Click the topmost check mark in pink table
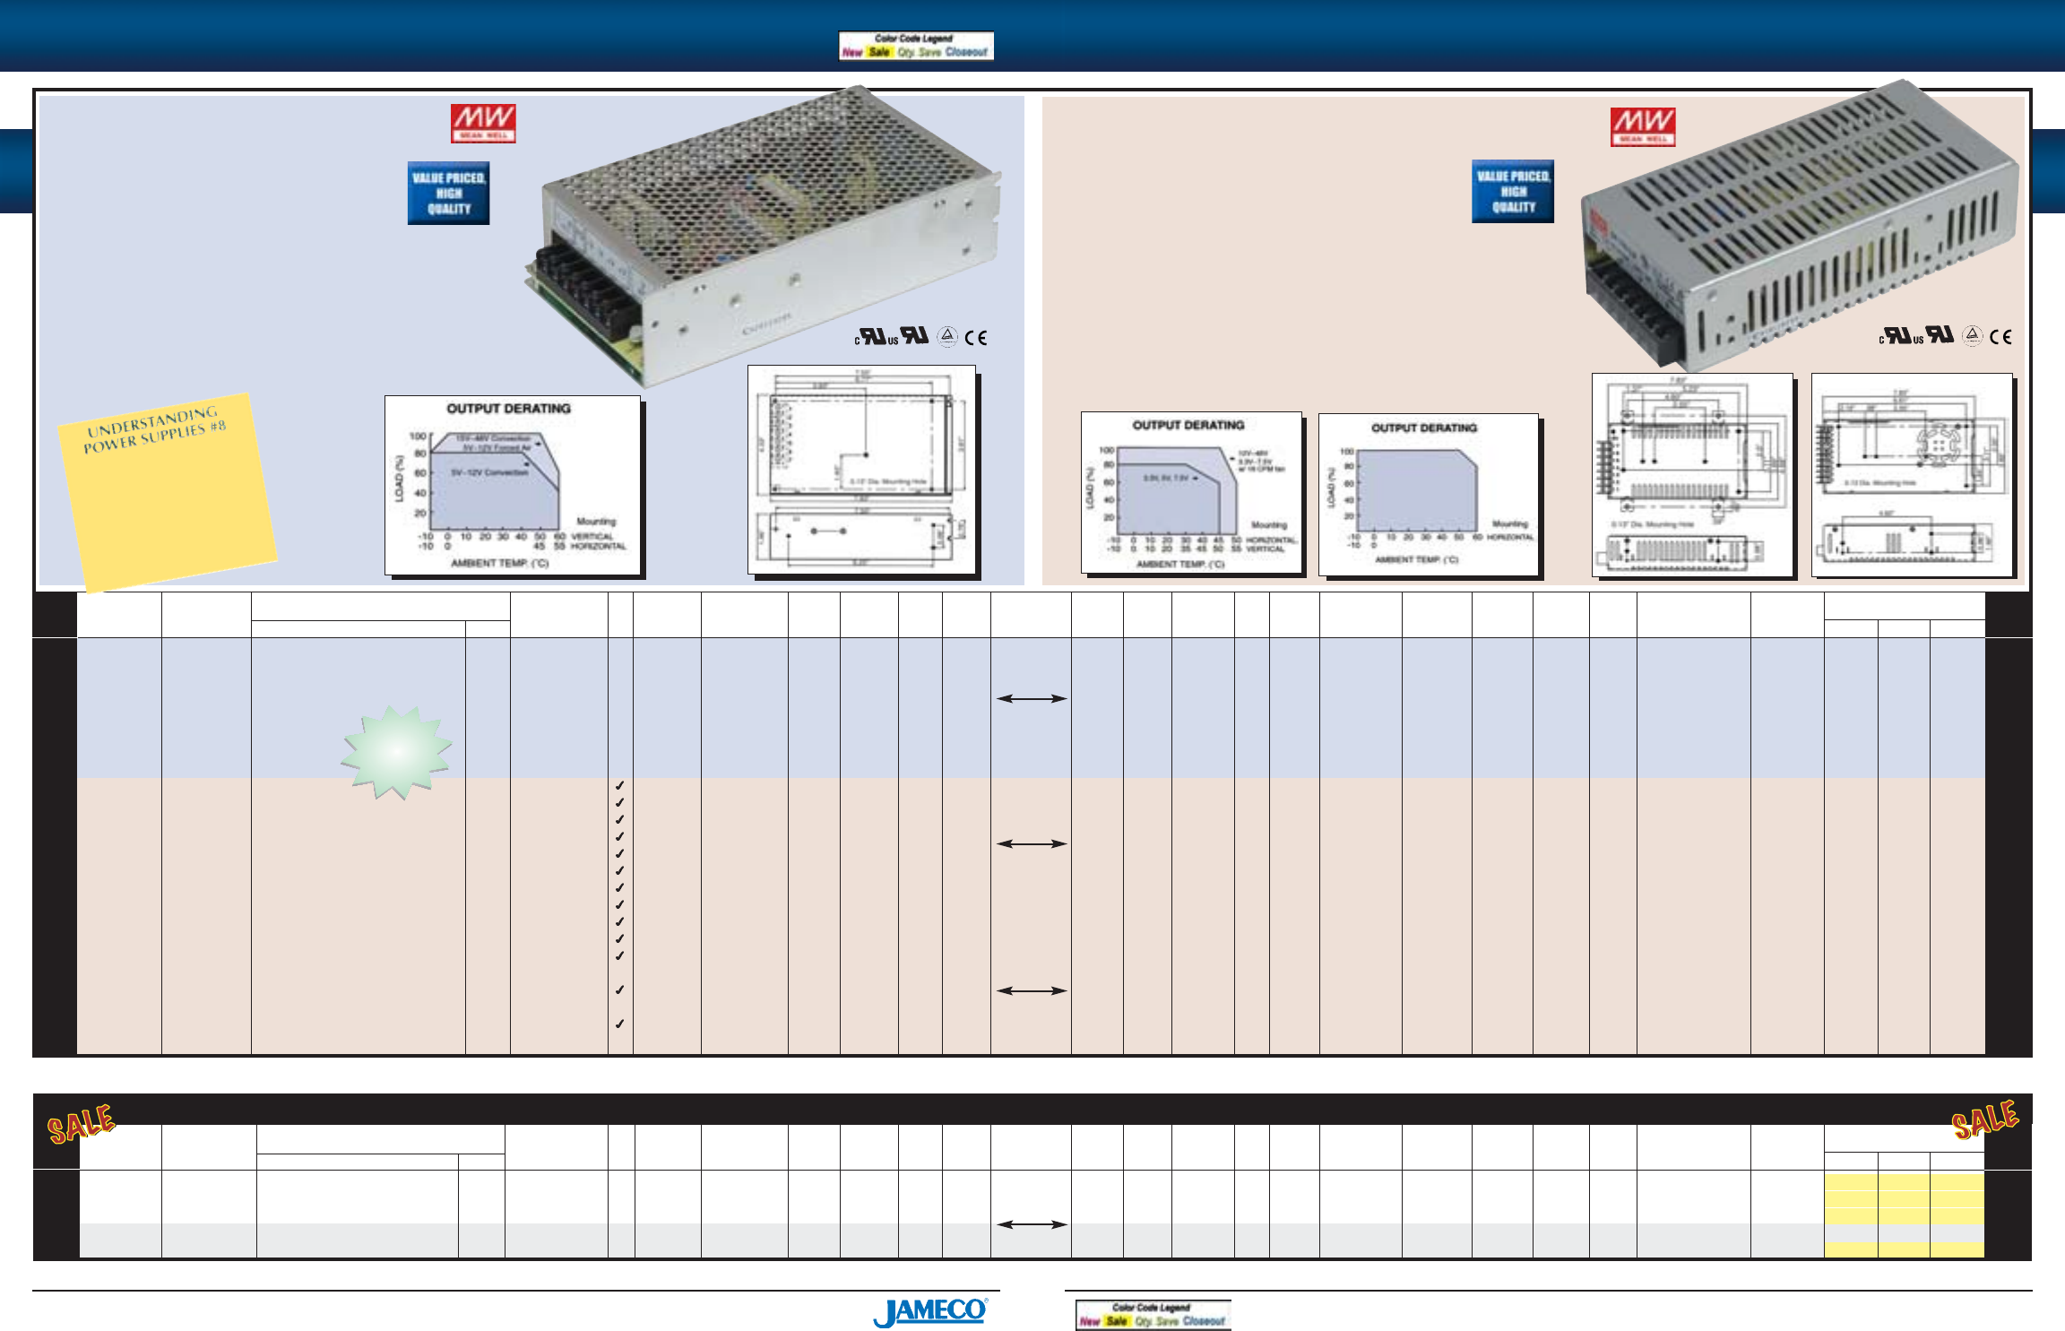The width and height of the screenshot is (2065, 1331). coord(619,785)
